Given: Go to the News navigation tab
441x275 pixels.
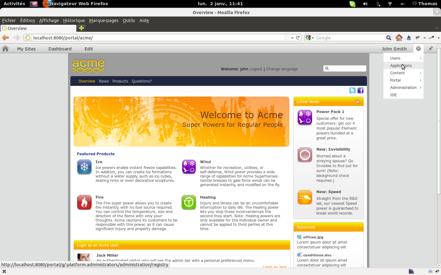Looking at the screenshot, I should click(104, 81).
